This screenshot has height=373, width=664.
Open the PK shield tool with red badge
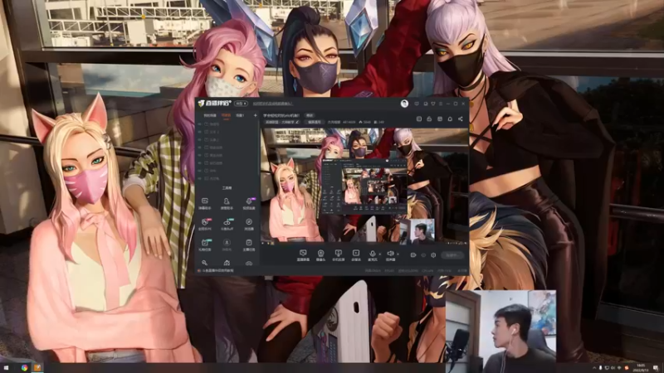(205, 224)
